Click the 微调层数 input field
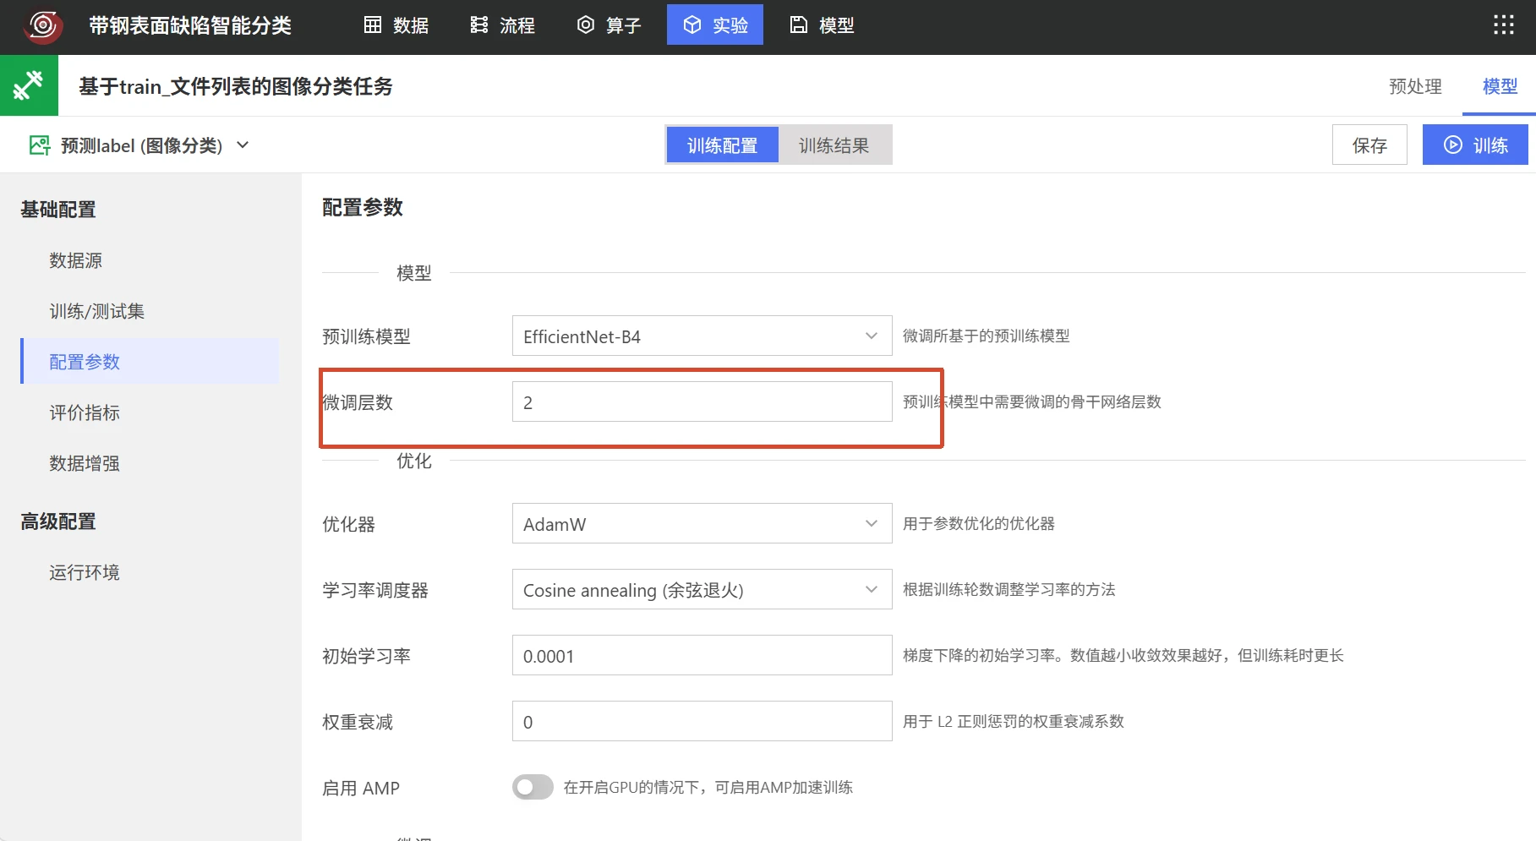 pyautogui.click(x=702, y=401)
